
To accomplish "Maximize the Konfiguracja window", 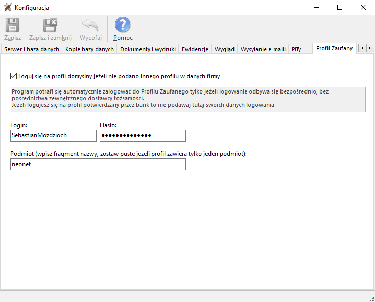I will pyautogui.click(x=340, y=8).
